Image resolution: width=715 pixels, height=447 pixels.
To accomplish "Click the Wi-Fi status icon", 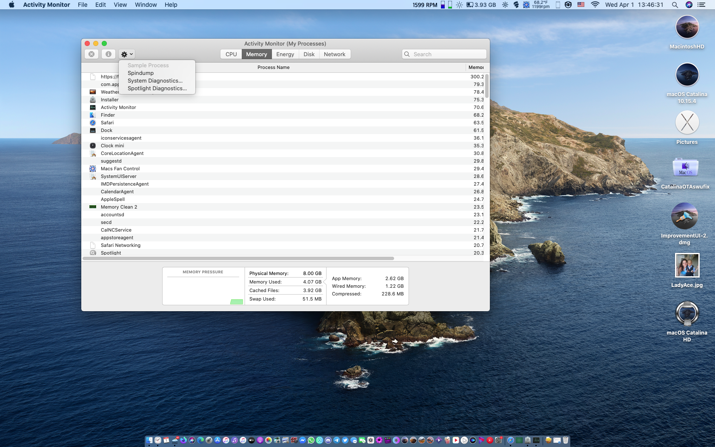I will point(595,5).
